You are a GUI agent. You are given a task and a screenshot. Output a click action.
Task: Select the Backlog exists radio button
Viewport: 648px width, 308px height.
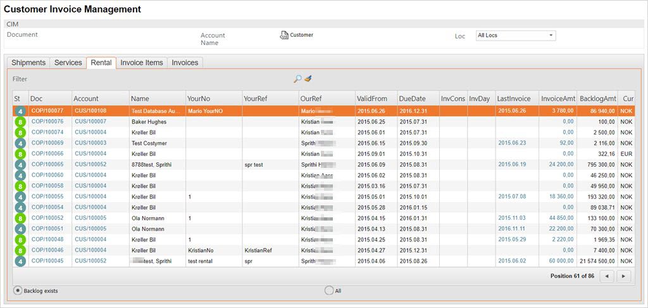tap(18, 290)
